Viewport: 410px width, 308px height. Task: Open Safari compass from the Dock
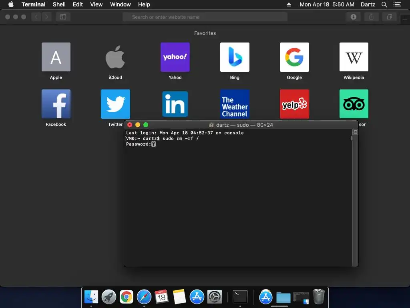pos(144,297)
